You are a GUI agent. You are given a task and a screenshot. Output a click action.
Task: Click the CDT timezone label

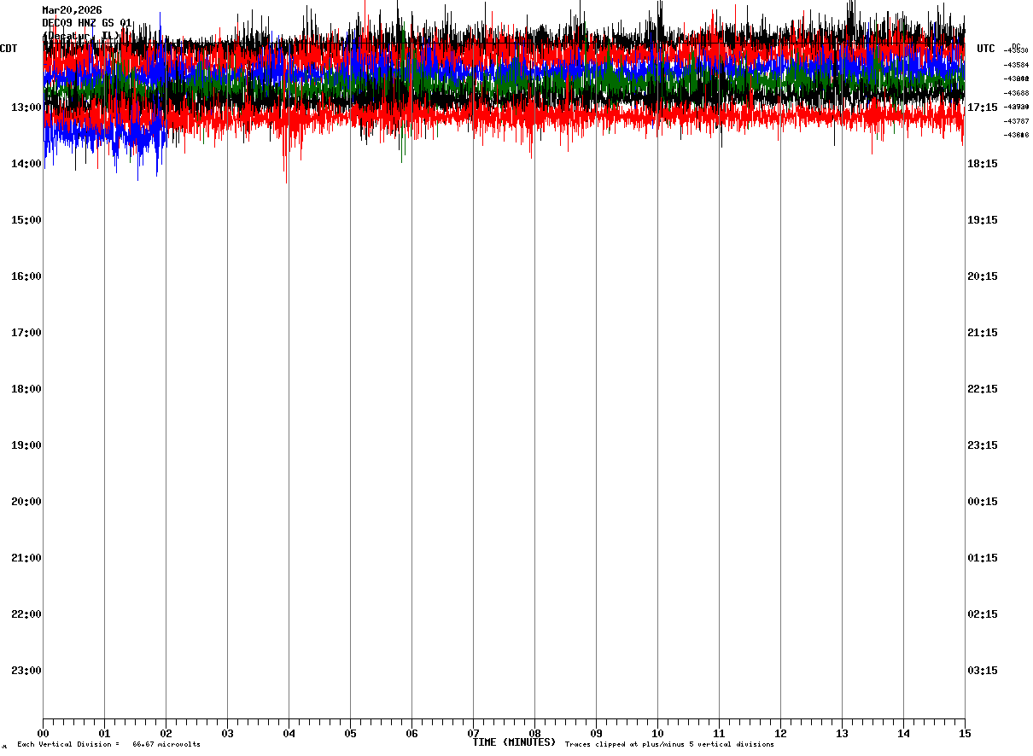[x=9, y=49]
